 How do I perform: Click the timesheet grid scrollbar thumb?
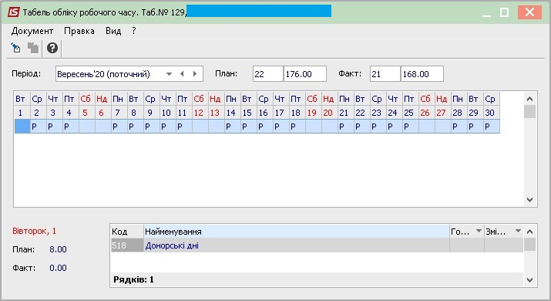[x=529, y=112]
